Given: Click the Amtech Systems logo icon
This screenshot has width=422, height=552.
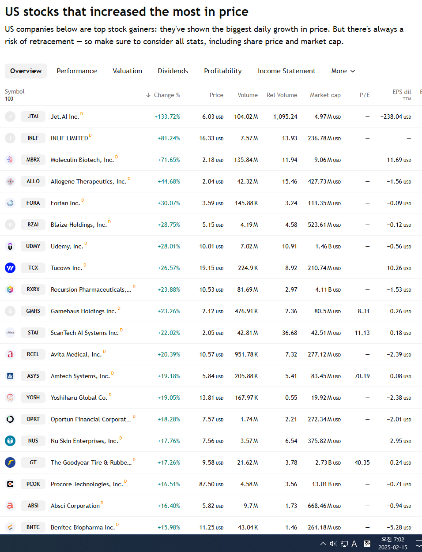Looking at the screenshot, I should (10, 376).
